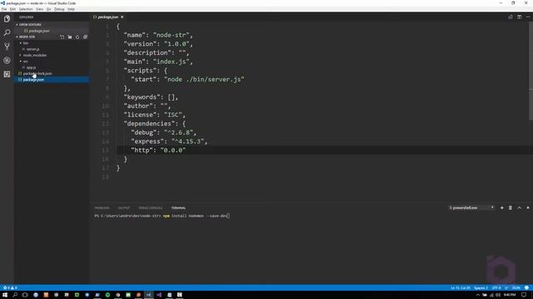Screen dimensions: 533x299
Task: Open the Selection menu
Action: point(26,9)
